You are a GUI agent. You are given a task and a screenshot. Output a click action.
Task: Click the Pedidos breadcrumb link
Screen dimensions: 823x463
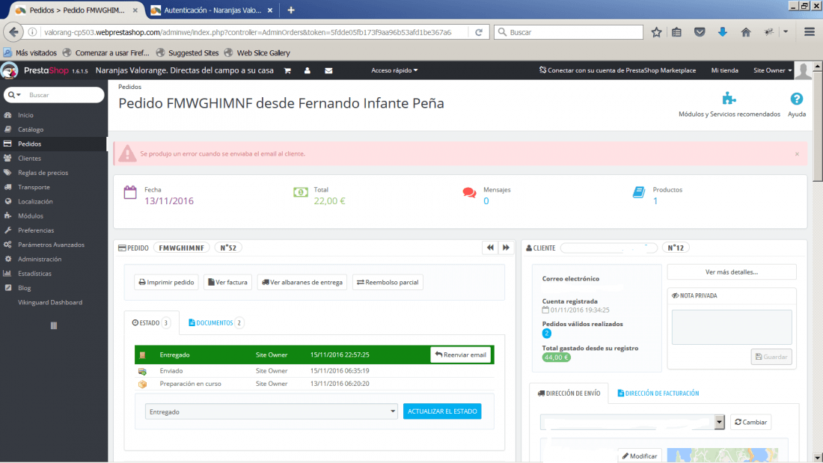(129, 88)
